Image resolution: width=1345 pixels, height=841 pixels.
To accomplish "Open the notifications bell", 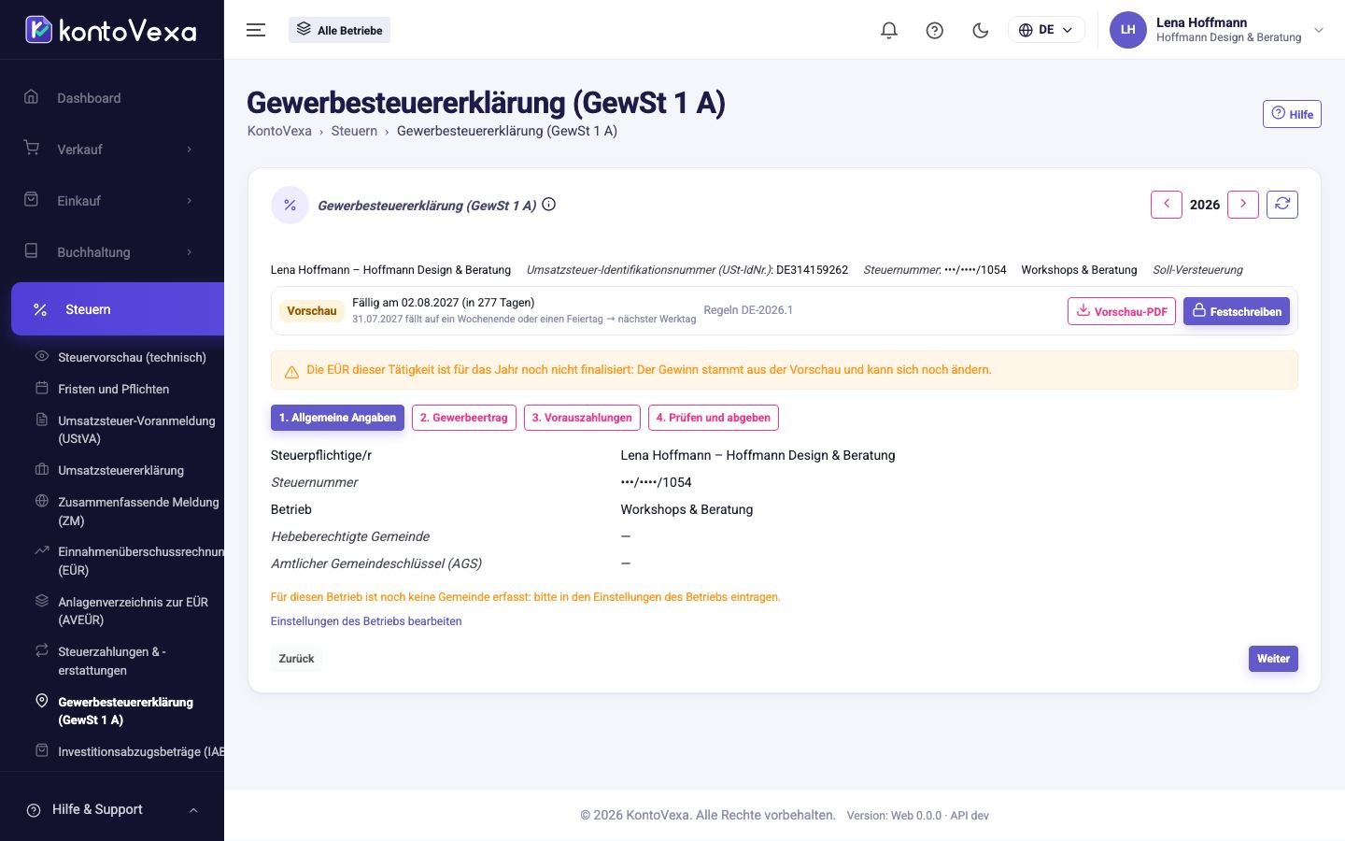I will (x=889, y=30).
